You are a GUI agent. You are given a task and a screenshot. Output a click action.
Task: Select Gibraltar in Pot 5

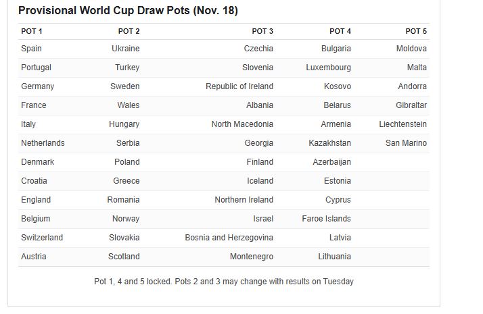411,105
